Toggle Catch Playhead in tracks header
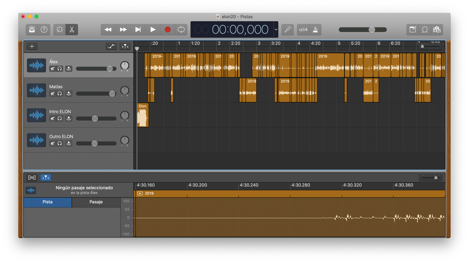The image size is (469, 263). (x=125, y=46)
